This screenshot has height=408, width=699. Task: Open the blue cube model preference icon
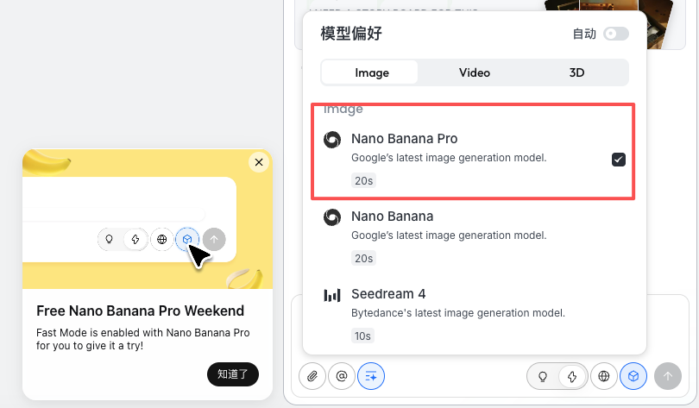click(633, 376)
